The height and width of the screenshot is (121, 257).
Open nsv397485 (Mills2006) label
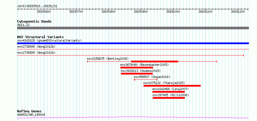pos(171,95)
